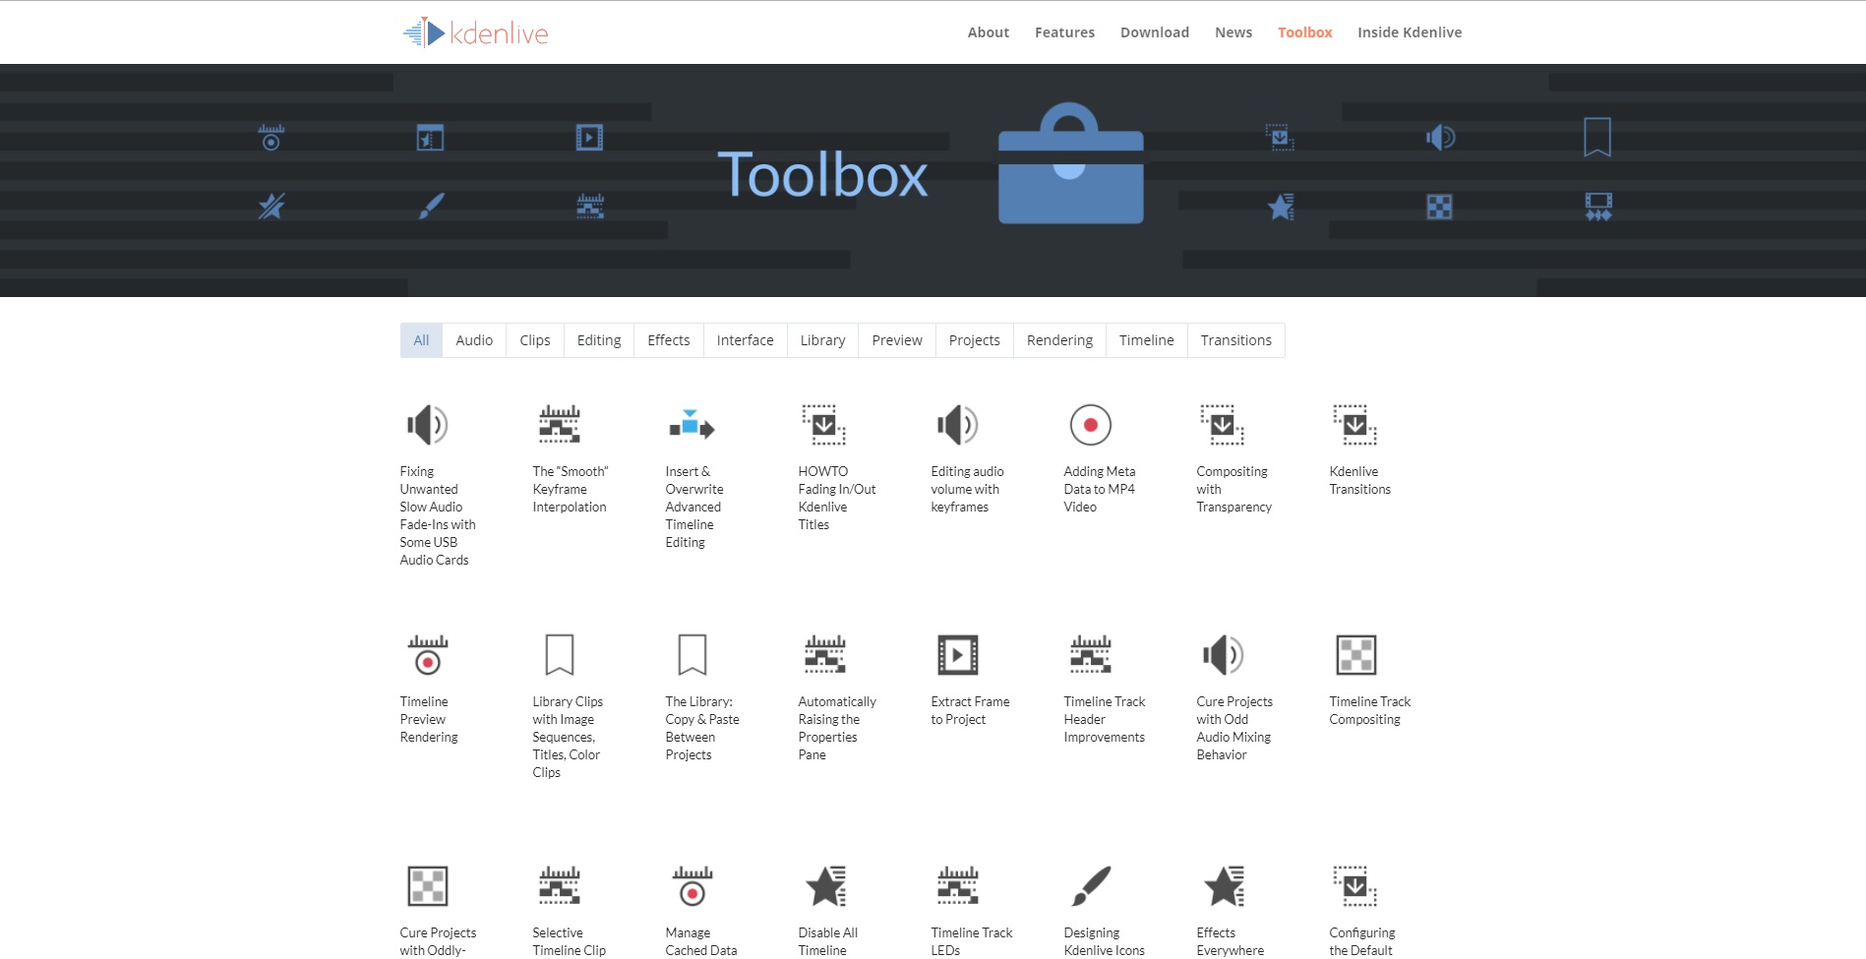This screenshot has height=959, width=1866.
Task: Open Inside Kdenlive page
Action: click(1410, 32)
